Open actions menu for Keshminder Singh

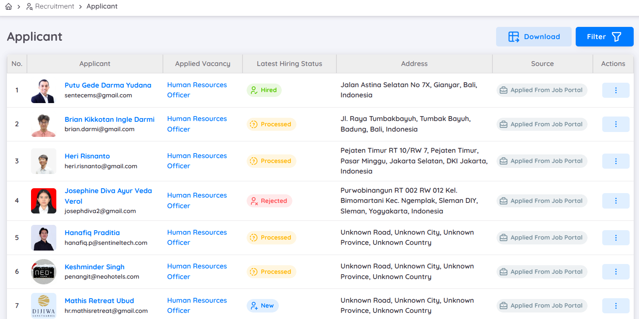[x=616, y=271]
